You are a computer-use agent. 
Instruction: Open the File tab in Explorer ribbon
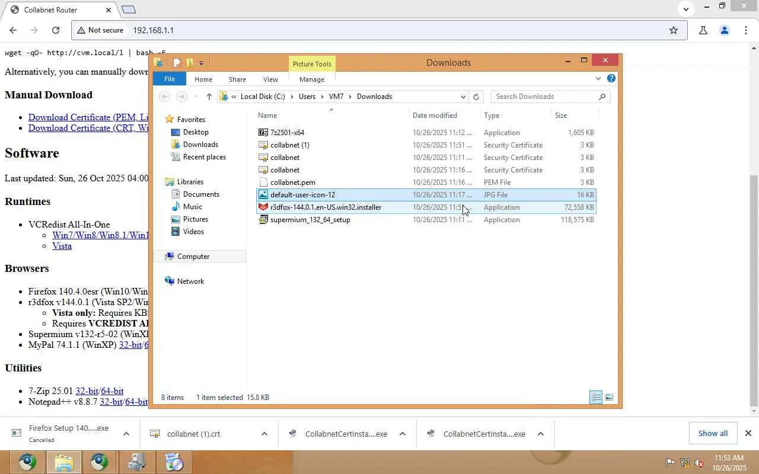click(x=170, y=79)
